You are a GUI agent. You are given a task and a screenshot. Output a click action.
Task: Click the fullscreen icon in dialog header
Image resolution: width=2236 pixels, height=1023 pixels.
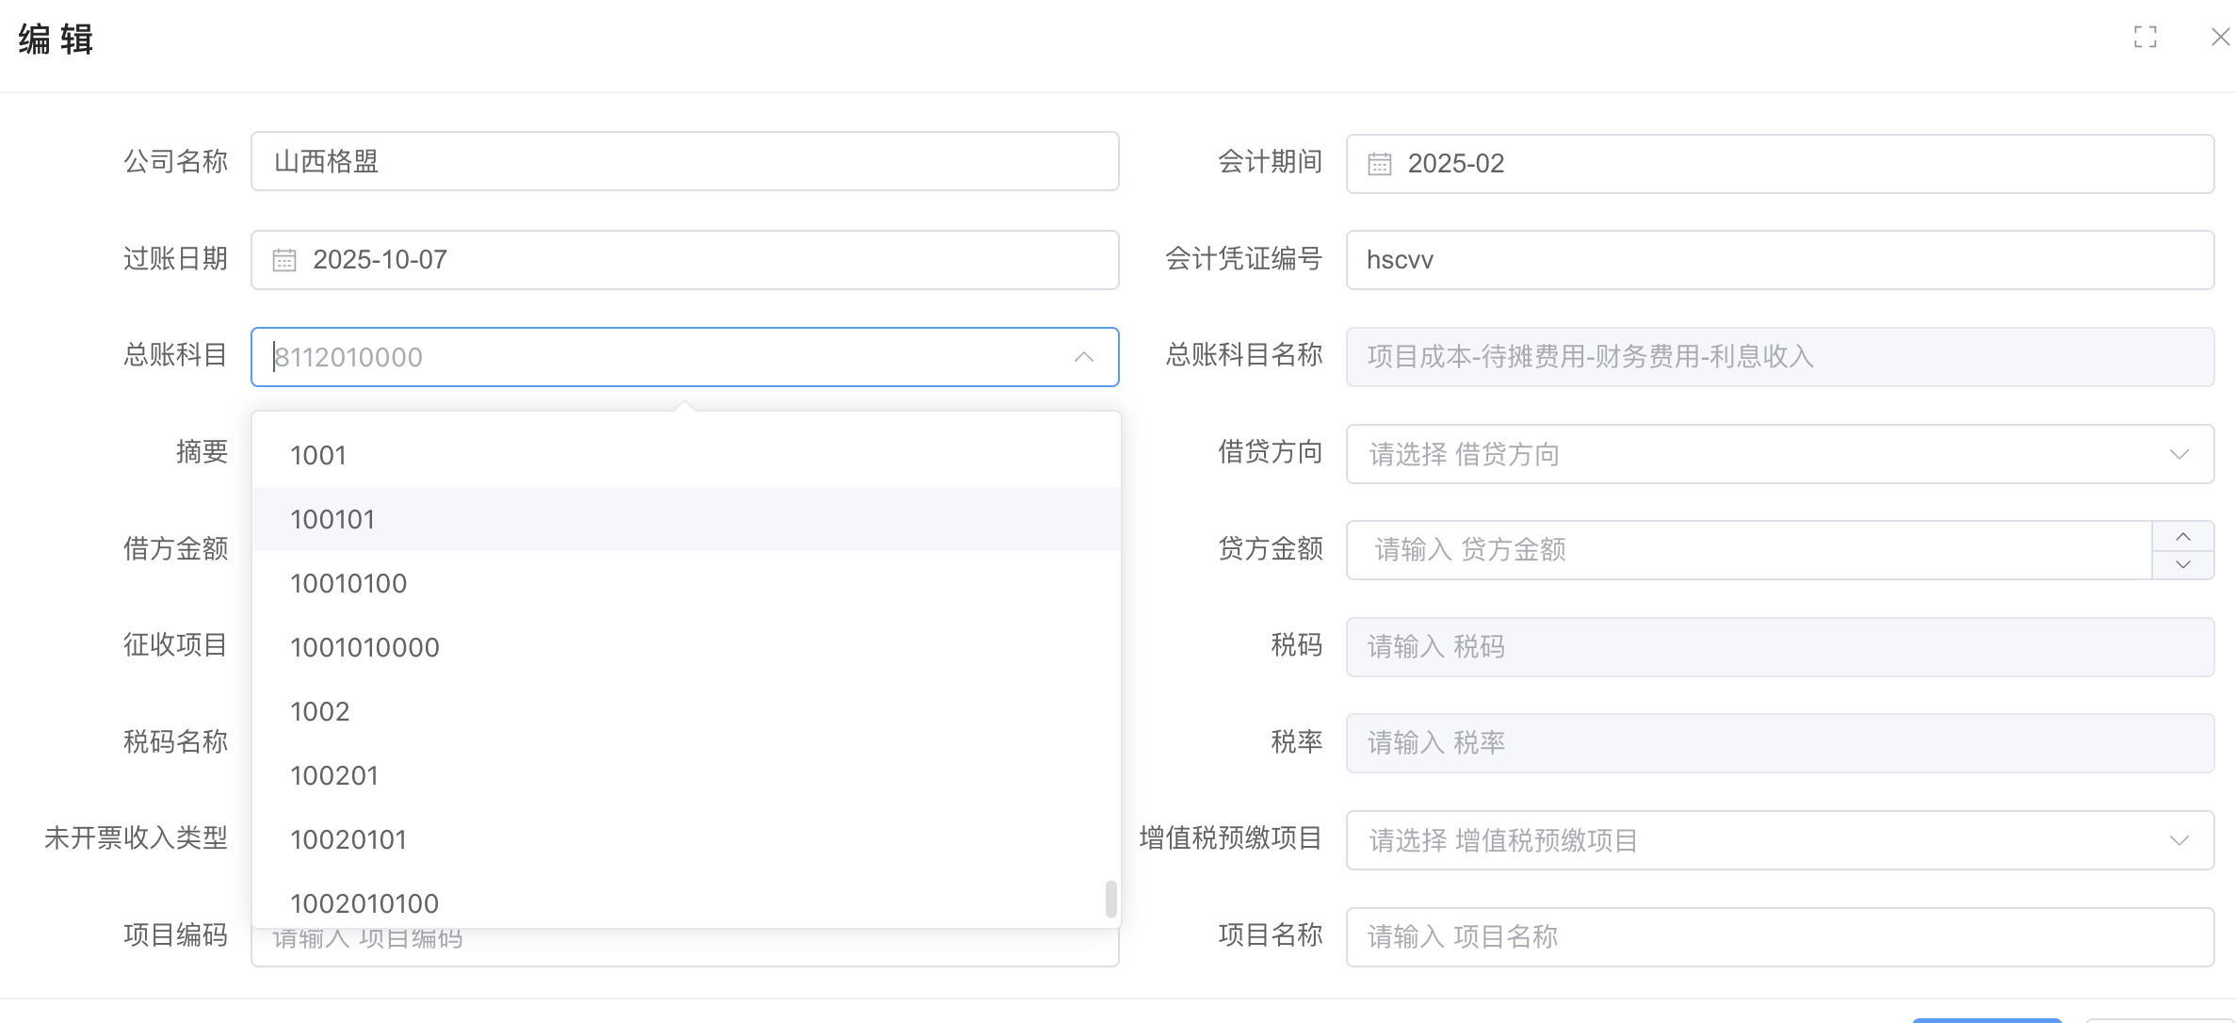tap(2145, 38)
